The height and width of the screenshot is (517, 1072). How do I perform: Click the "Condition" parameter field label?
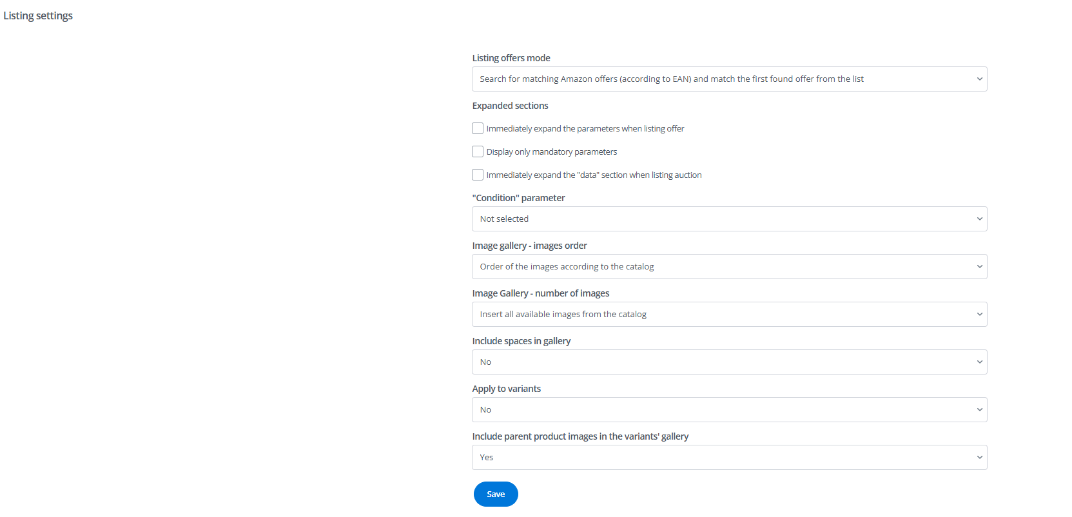pyautogui.click(x=518, y=198)
